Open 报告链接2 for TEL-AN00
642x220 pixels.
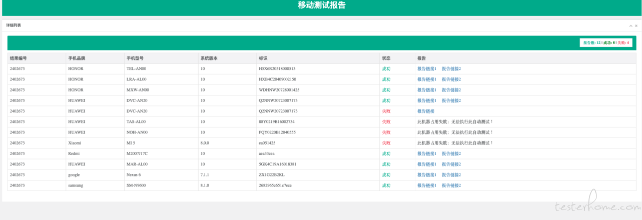(451, 69)
